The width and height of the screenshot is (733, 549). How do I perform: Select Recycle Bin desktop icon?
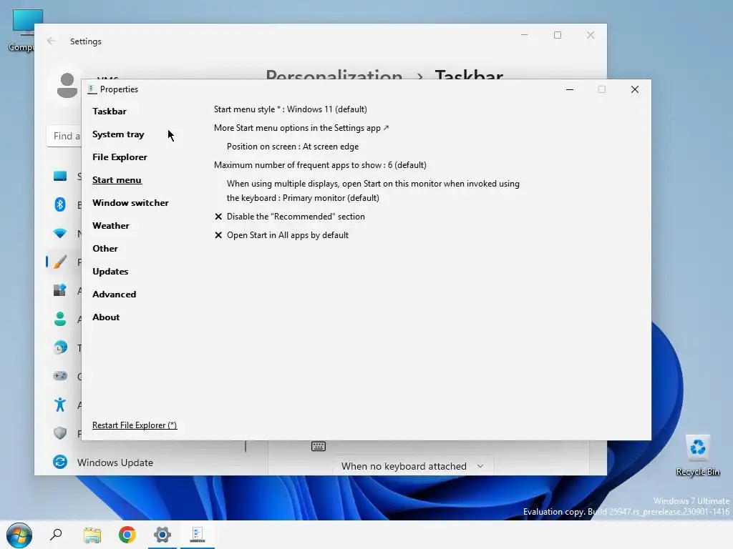click(x=697, y=455)
